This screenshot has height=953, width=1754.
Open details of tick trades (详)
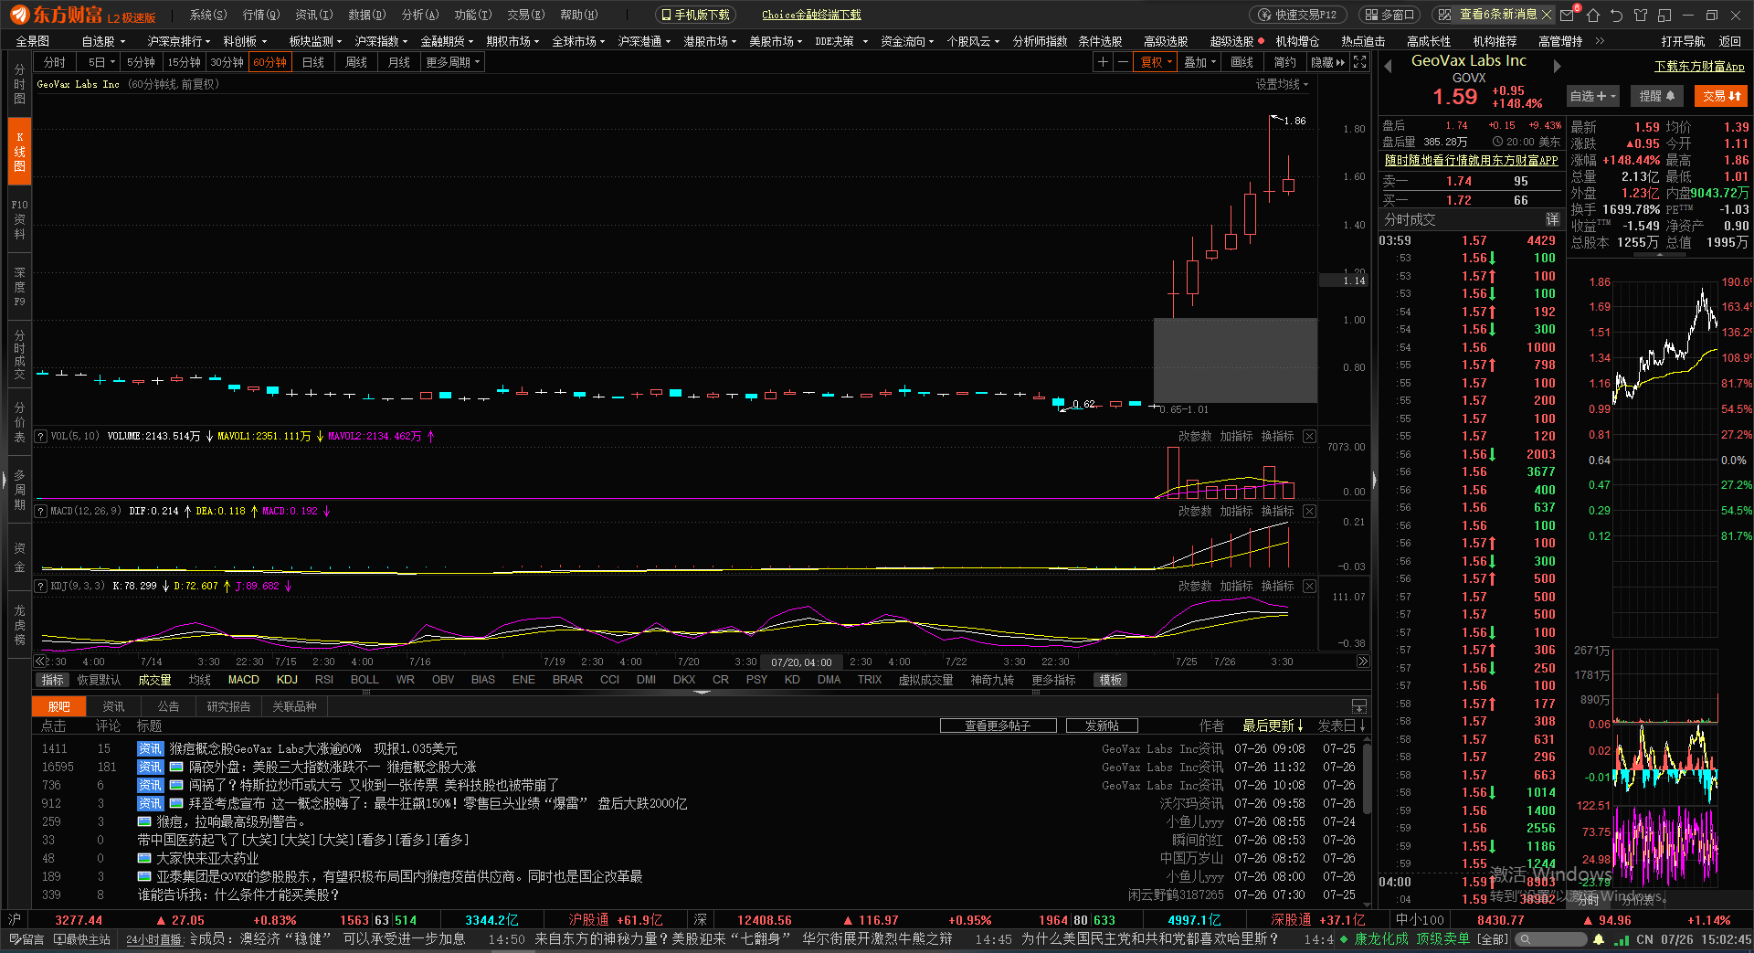1552,219
